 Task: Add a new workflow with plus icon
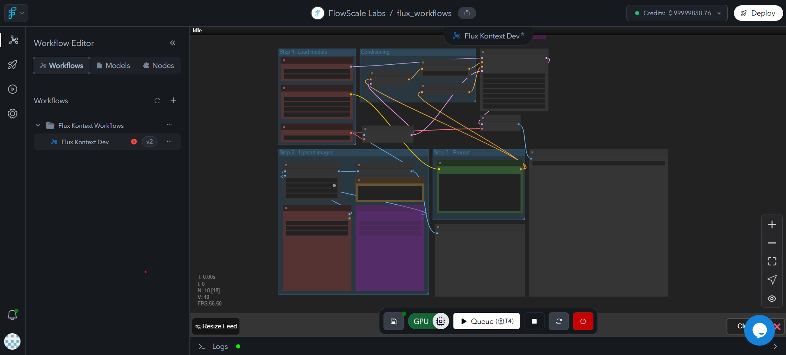coord(173,100)
